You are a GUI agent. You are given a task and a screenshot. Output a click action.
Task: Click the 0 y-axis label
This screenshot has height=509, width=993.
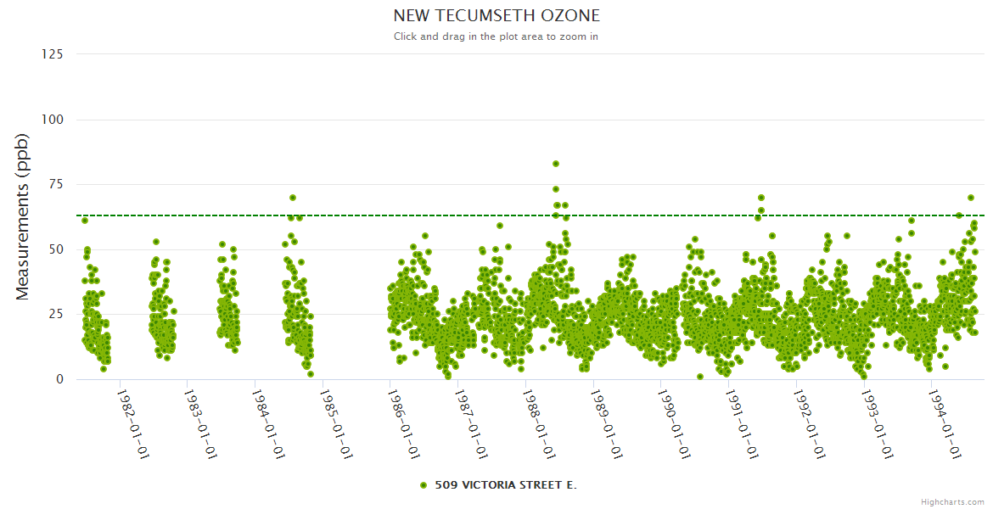tap(59, 379)
